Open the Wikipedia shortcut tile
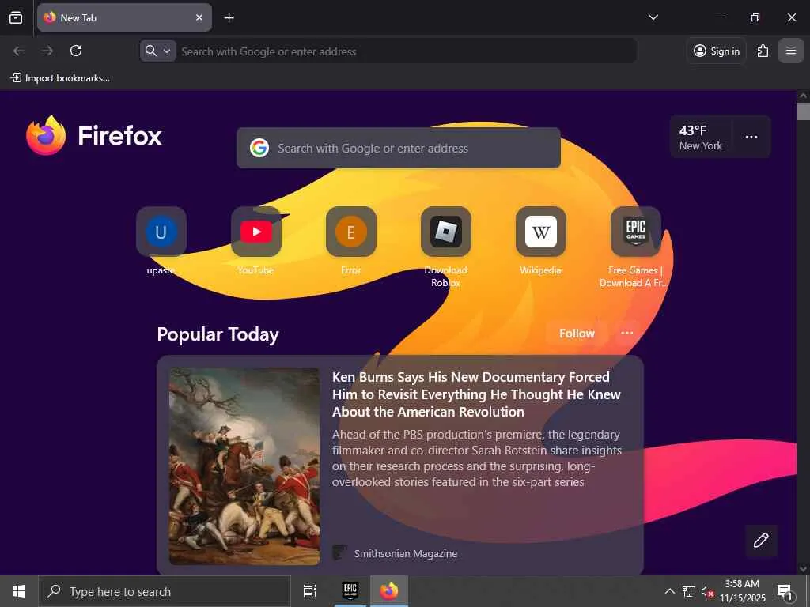This screenshot has height=607, width=810. [541, 232]
